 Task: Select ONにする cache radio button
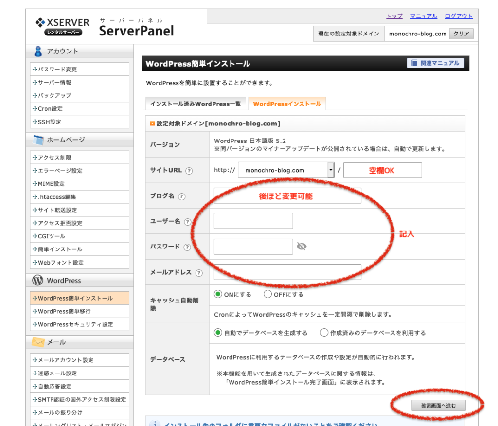pos(218,294)
